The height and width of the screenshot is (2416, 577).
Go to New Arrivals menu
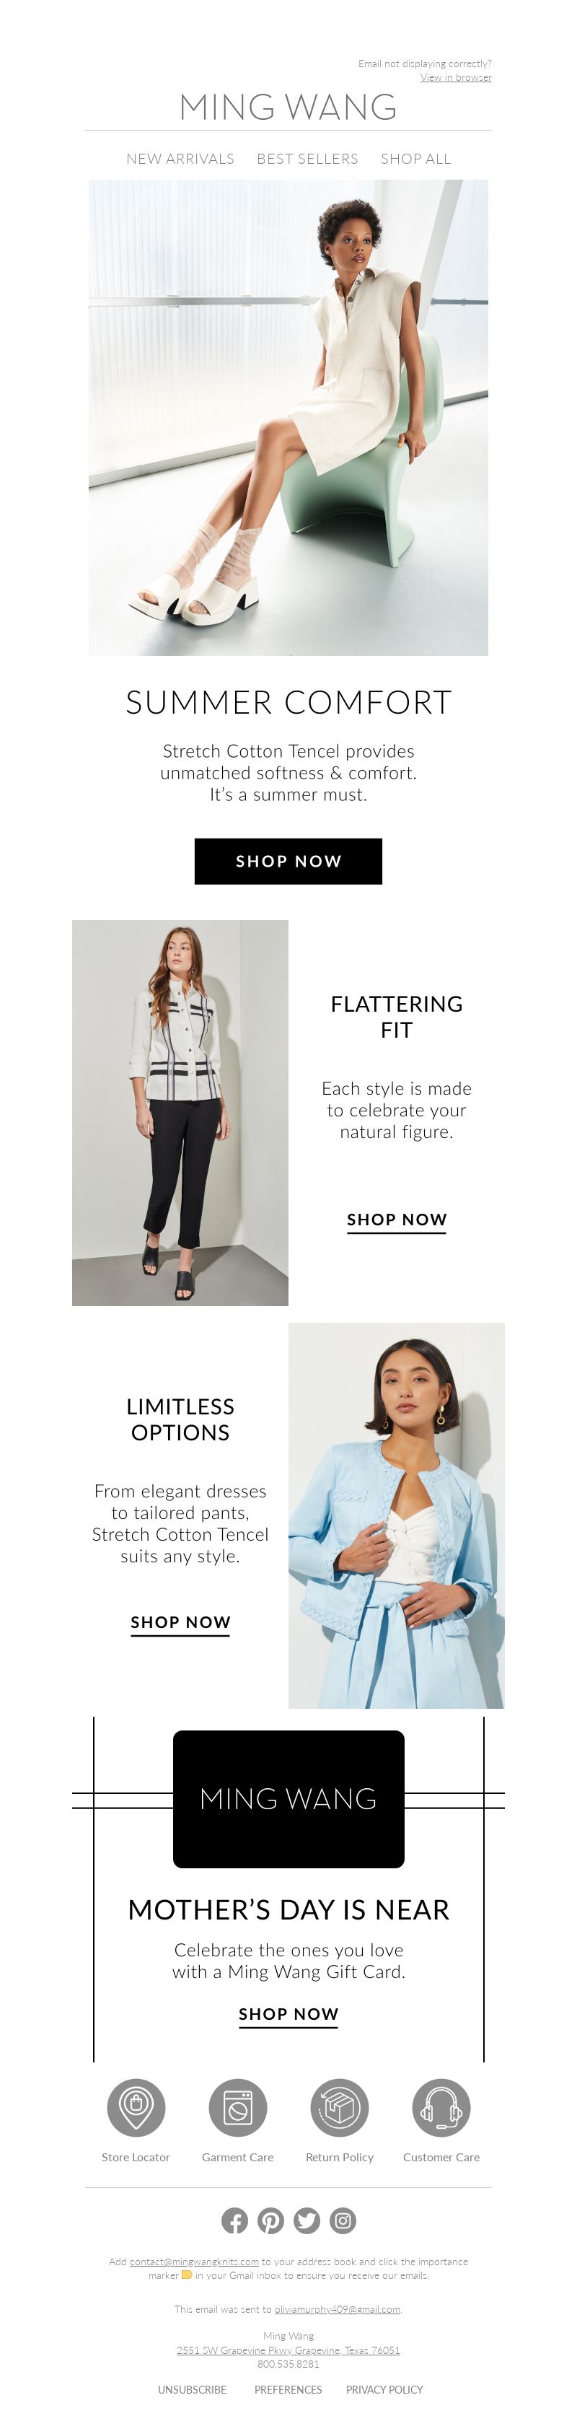(x=181, y=159)
